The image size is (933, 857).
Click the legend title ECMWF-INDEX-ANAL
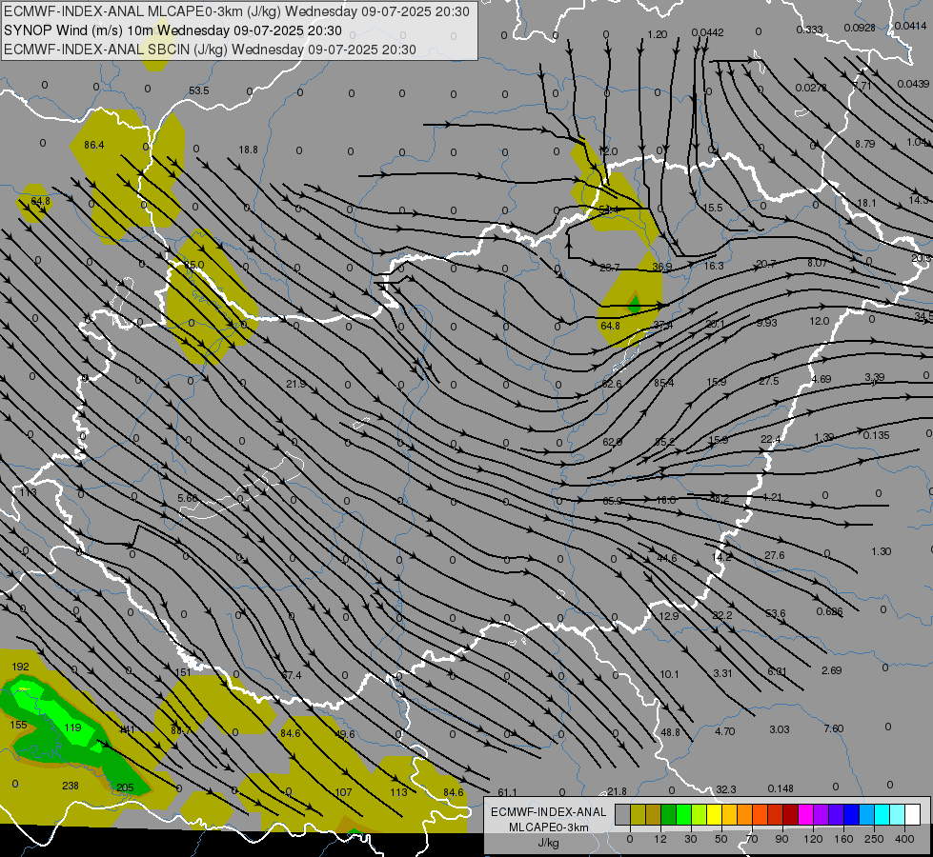[548, 812]
